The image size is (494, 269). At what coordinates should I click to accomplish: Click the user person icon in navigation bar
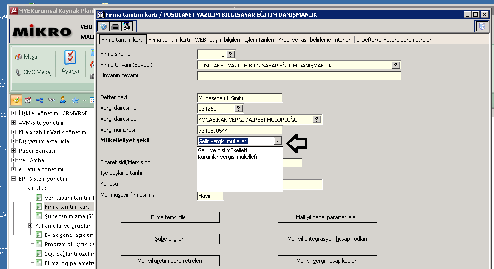click(63, 100)
